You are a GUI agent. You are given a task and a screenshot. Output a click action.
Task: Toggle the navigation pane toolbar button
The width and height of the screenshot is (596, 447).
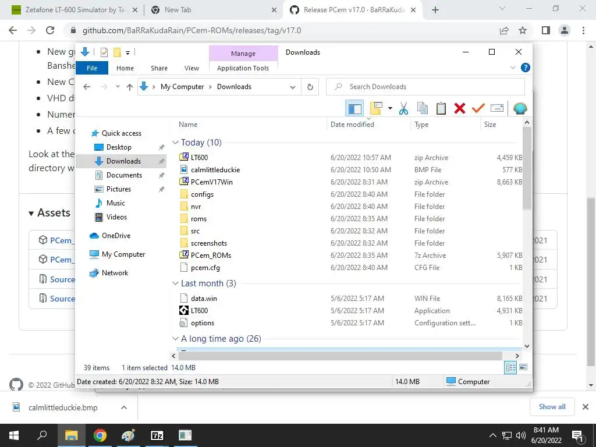point(354,109)
